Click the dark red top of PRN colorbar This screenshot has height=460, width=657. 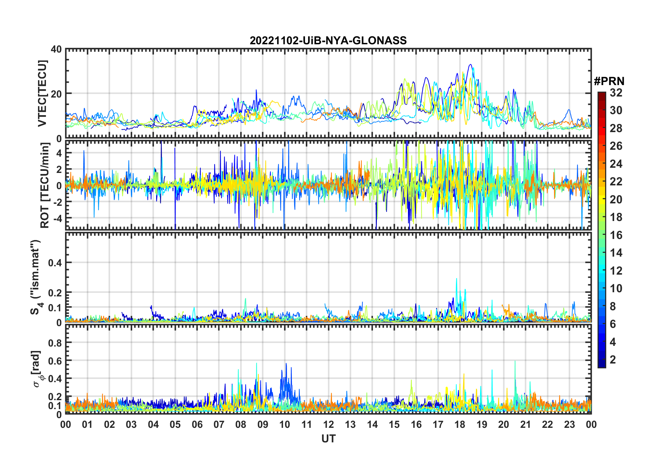[602, 96]
